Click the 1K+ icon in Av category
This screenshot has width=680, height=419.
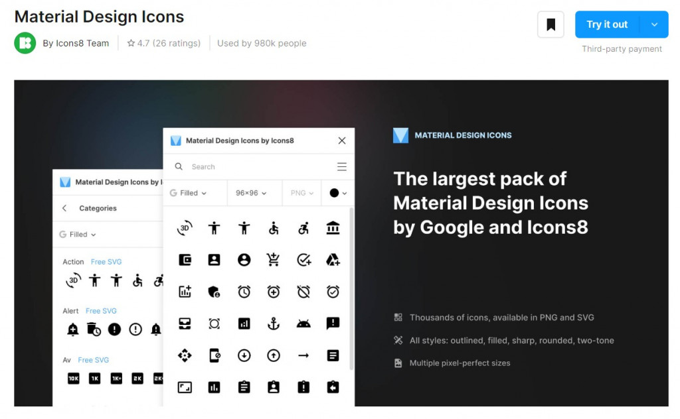click(116, 379)
